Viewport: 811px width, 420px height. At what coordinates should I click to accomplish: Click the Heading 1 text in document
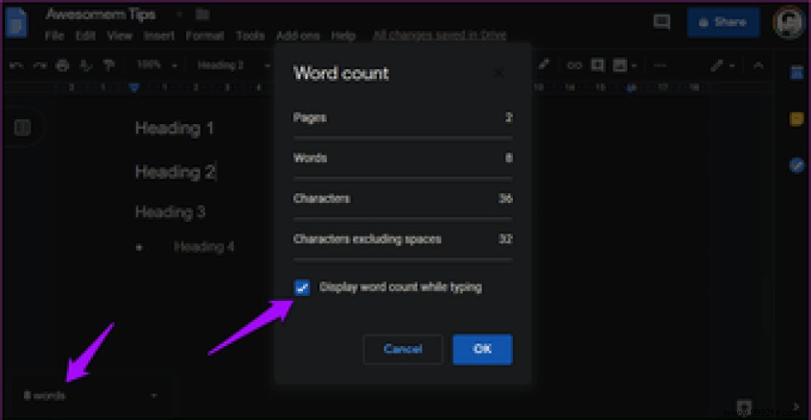[175, 128]
